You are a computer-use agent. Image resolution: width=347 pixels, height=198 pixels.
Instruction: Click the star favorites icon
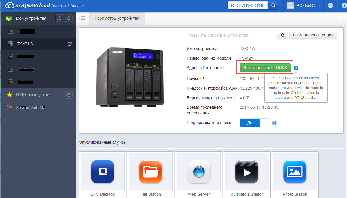(x=9, y=95)
